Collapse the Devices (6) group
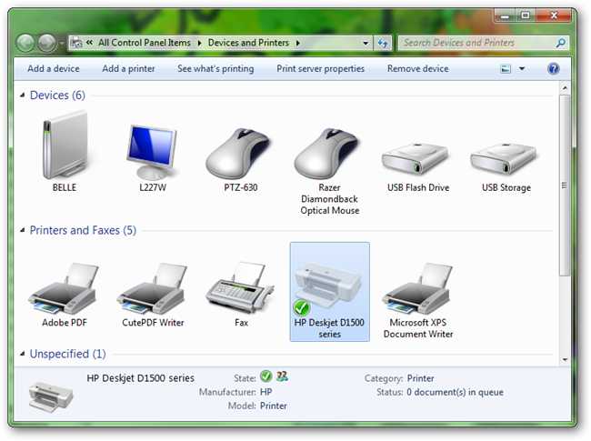The image size is (591, 441). tap(23, 96)
